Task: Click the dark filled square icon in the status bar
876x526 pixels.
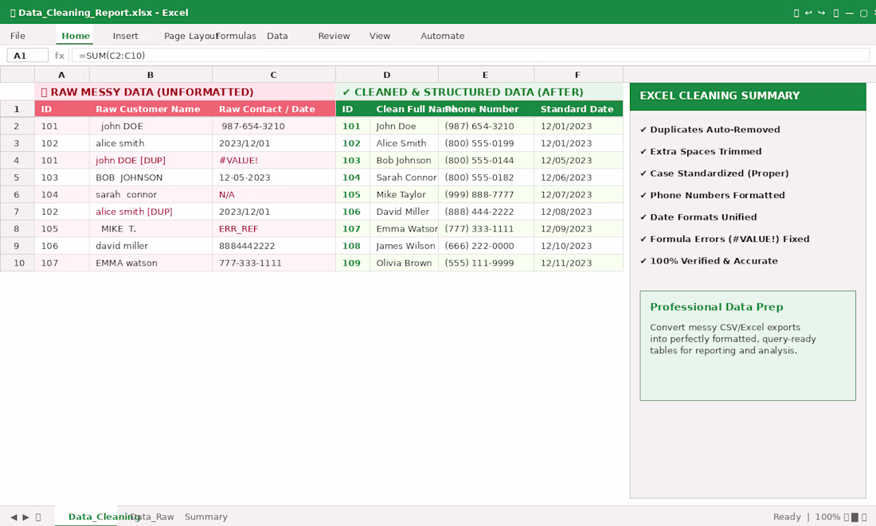Action: tap(854, 517)
